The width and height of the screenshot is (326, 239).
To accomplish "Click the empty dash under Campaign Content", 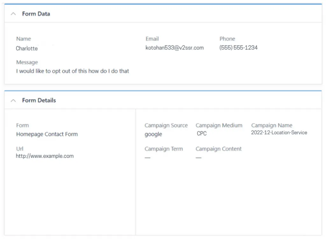I will (199, 158).
